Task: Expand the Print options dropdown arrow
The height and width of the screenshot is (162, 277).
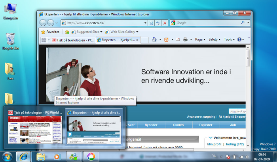Action: pyautogui.click(x=191, y=40)
